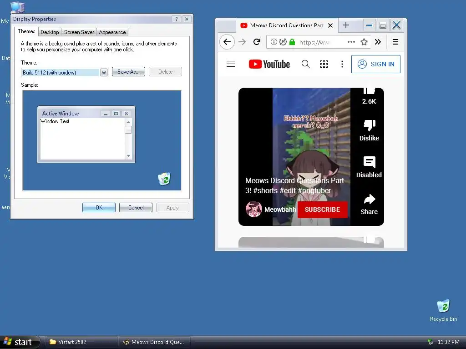Click OK in Display Properties
The image size is (466, 349).
99,207
